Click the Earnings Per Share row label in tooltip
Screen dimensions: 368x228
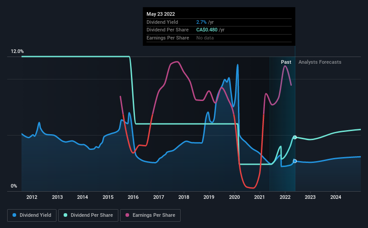(168, 38)
